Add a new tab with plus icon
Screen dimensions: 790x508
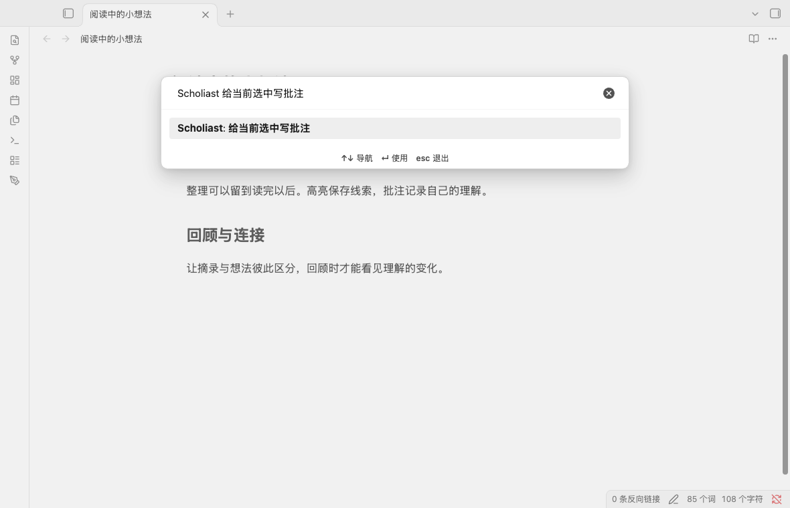pos(230,14)
